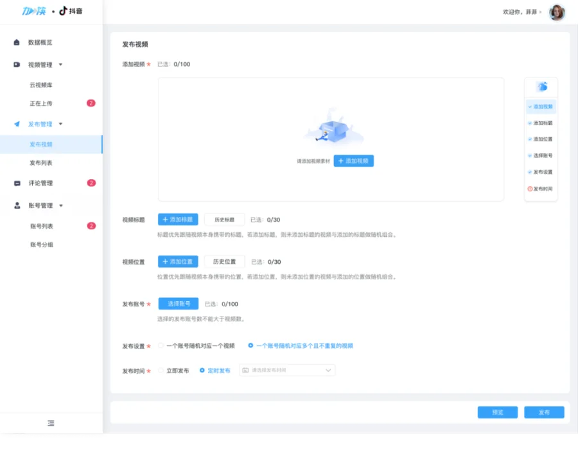Screen dimensions: 578x452
Task: Jump to 发布设置 step in side panel
Action: pyautogui.click(x=541, y=172)
